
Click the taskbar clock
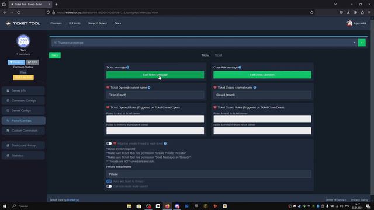[357, 206]
